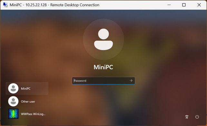The width and height of the screenshot is (207, 126).
Task: Click the Remote Desktop Connection title bar icon
Action: [5, 5]
